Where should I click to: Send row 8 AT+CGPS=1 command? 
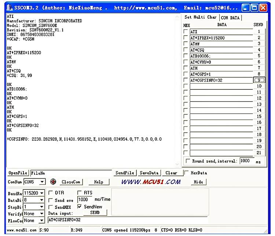click(x=259, y=74)
